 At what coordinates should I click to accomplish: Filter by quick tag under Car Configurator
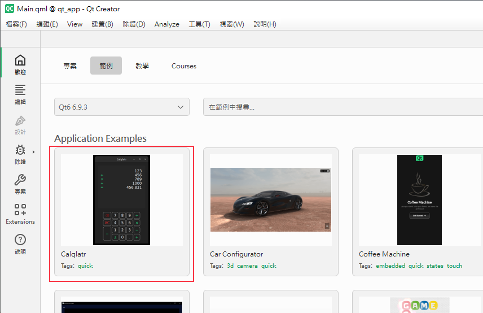click(269, 266)
